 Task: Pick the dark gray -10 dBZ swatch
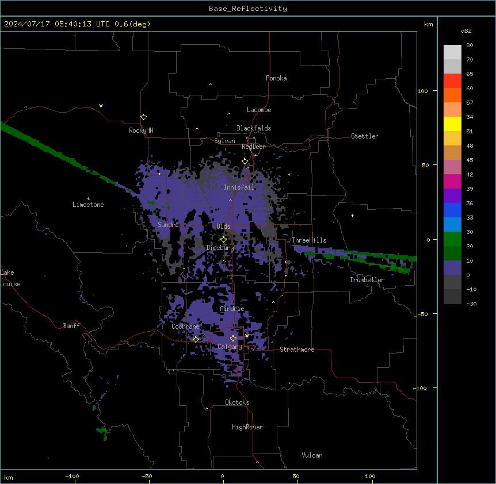click(452, 297)
